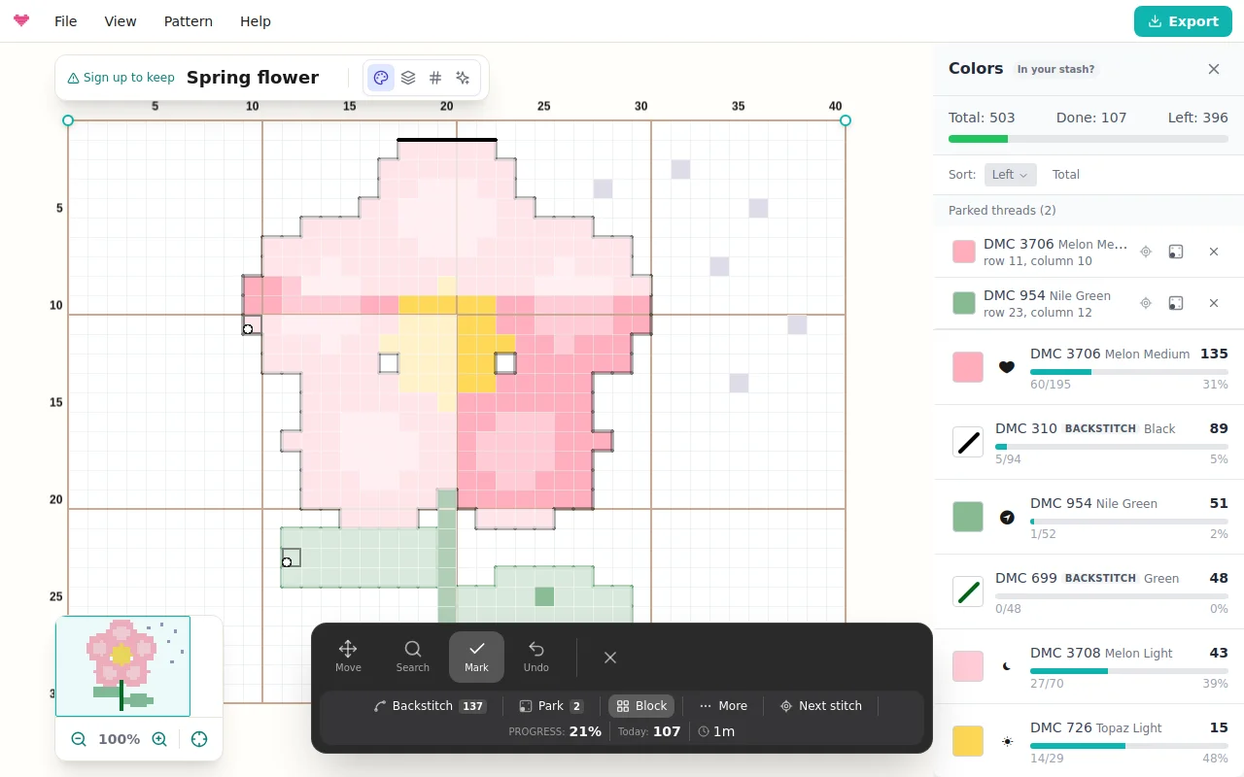The width and height of the screenshot is (1244, 777).
Task: Click Sign up to keep link
Action: pyautogui.click(x=121, y=78)
